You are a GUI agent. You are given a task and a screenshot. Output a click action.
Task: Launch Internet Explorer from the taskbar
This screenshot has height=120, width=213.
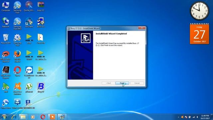(x=14, y=117)
